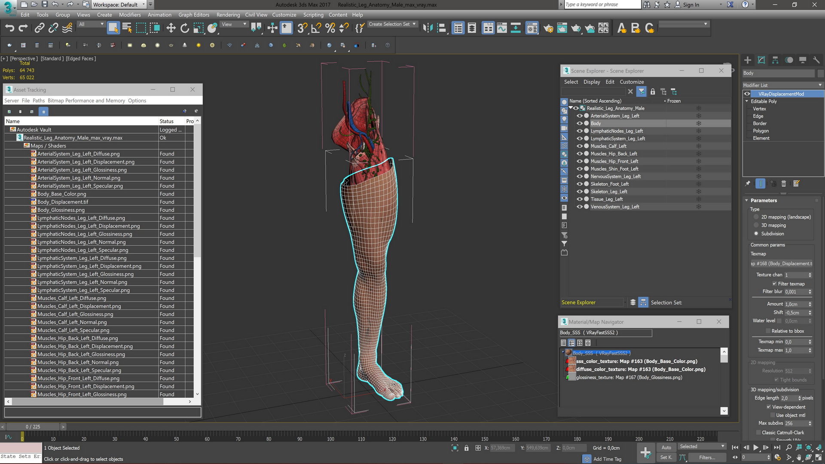Go to Start frame button
The image size is (825, 464).
(735, 448)
